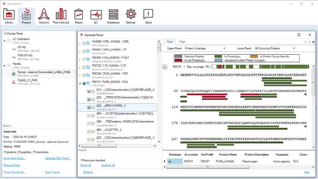Check peptide #4 _KLYDYC checkbox
This screenshot has height=179, width=318.
(x=89, y=116)
